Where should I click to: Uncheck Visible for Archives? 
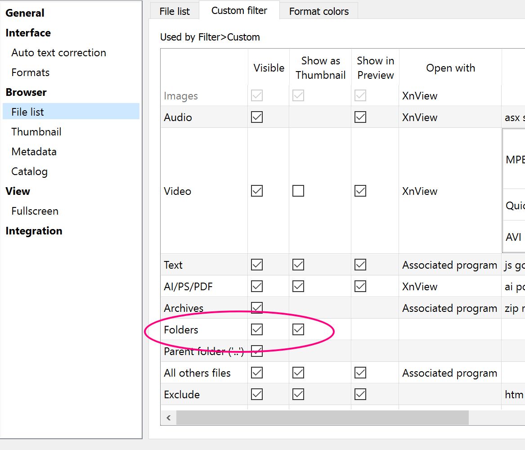(257, 308)
